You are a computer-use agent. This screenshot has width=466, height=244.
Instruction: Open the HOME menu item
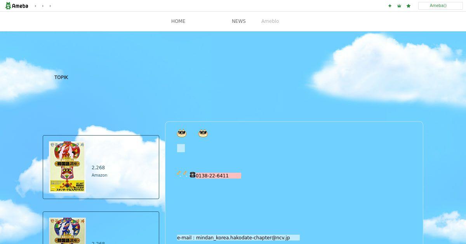pos(178,21)
